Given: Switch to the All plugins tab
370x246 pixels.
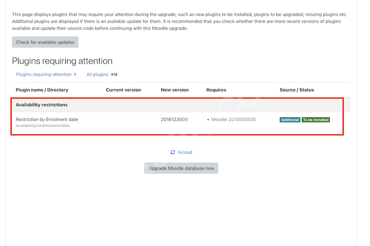Looking at the screenshot, I should coord(97,74).
